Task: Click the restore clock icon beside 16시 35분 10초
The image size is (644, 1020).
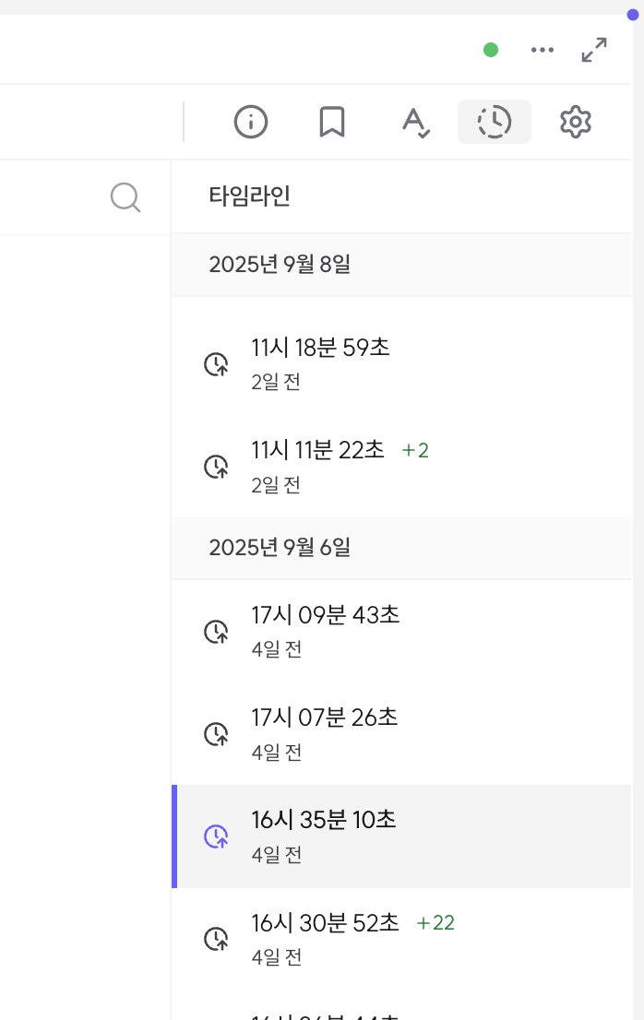Action: coord(216,836)
